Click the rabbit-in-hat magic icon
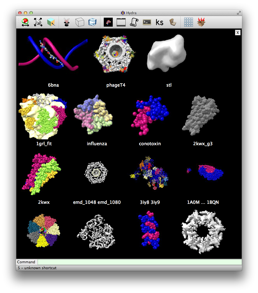 (x=66, y=22)
